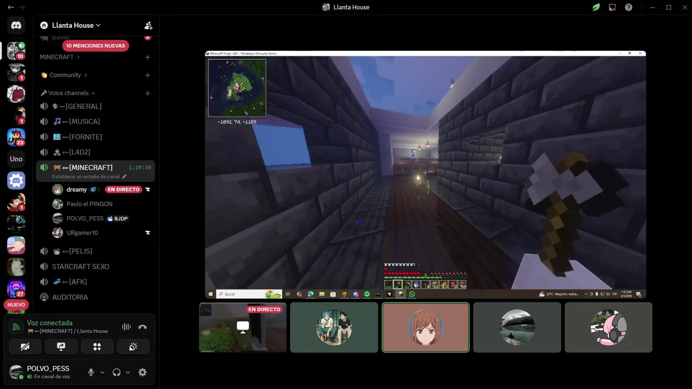
Task: Open the inbox icon in title bar
Action: [x=612, y=7]
